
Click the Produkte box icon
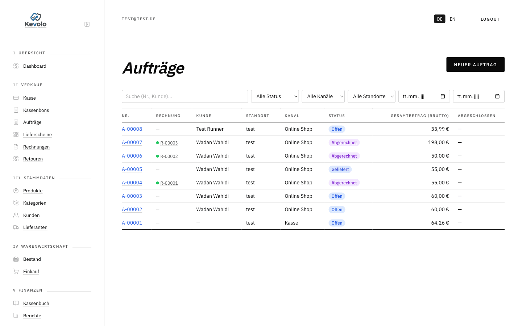[x=16, y=191]
